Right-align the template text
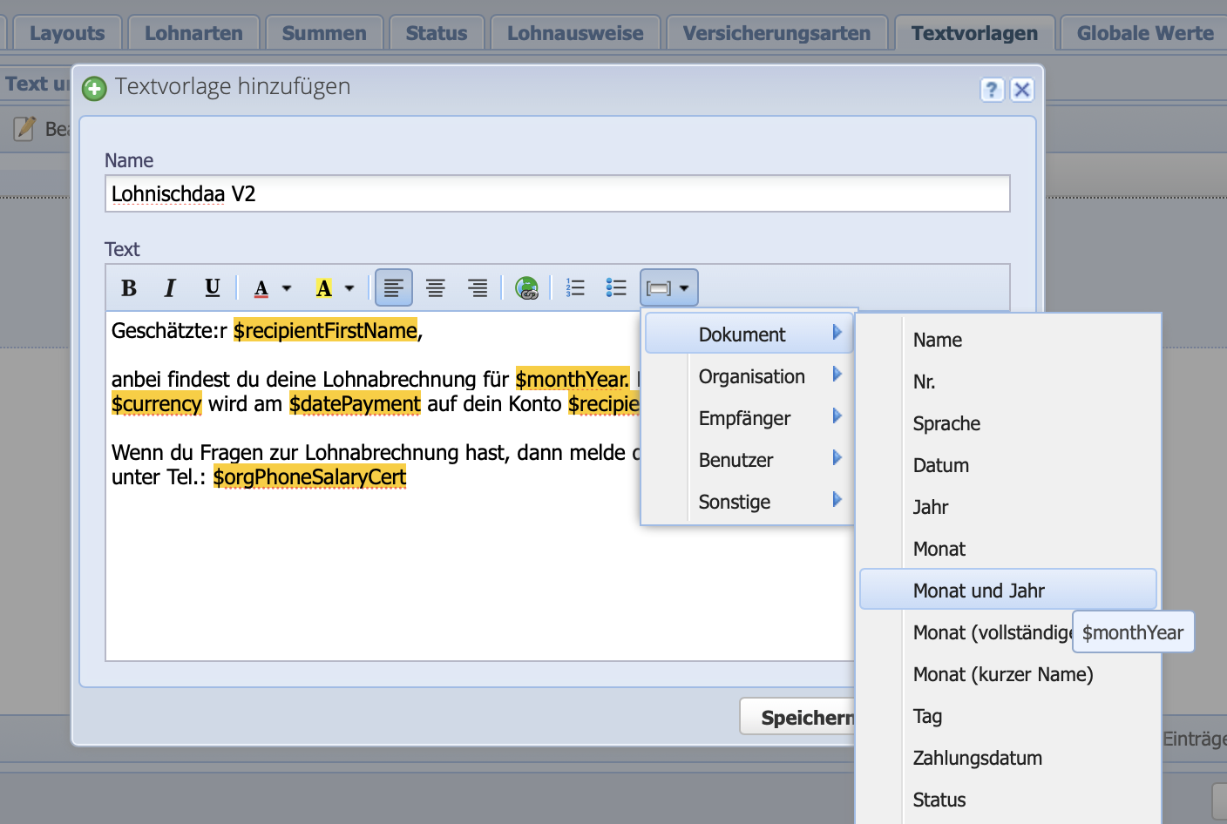The image size is (1227, 824). pos(477,287)
